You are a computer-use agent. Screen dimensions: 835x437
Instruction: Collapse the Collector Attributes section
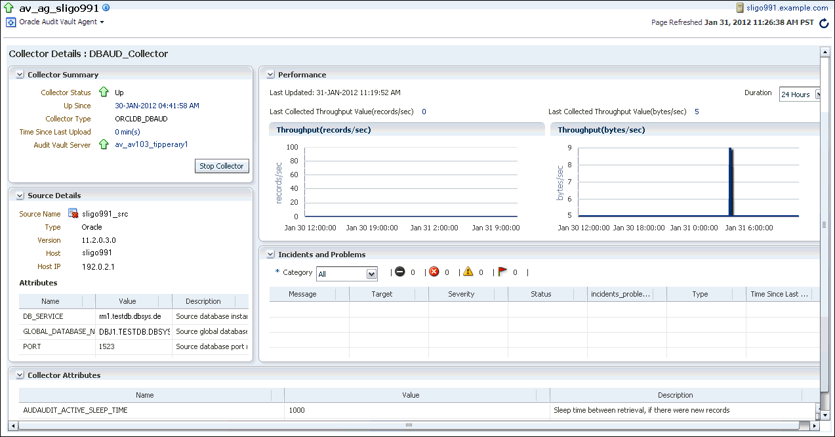point(20,375)
